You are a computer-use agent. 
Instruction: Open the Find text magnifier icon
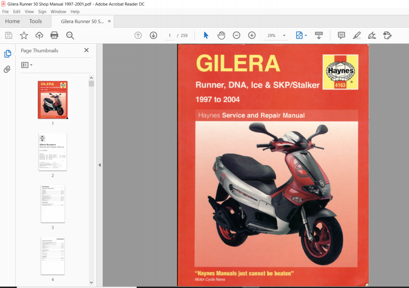tap(70, 35)
